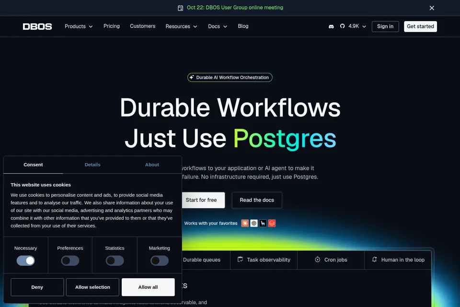Select the Human in the loop tab

click(398, 260)
